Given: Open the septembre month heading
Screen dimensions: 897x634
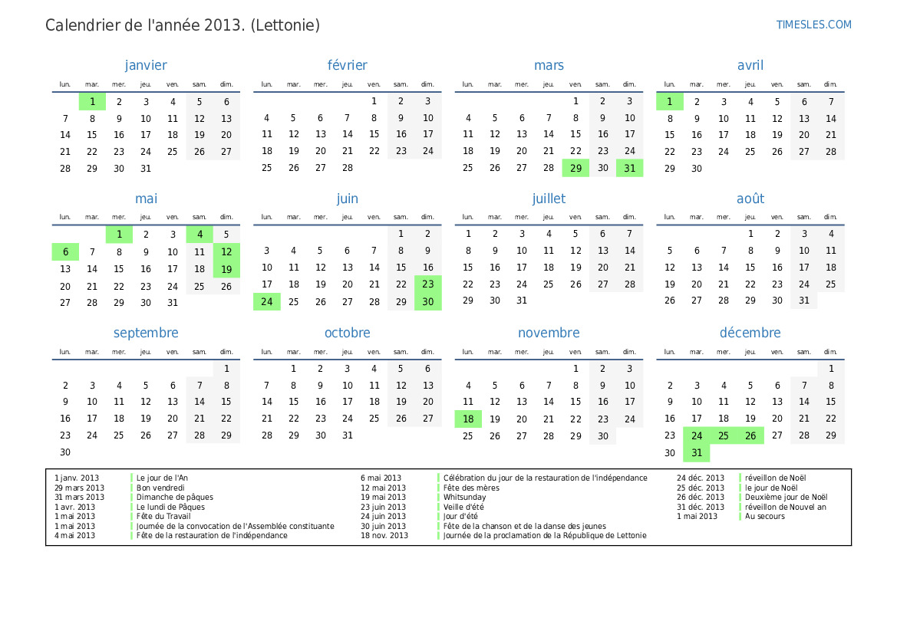Looking at the screenshot, I should tap(146, 333).
